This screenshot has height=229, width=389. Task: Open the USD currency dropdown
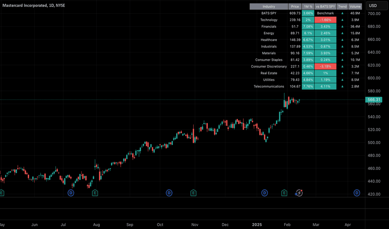click(x=377, y=6)
